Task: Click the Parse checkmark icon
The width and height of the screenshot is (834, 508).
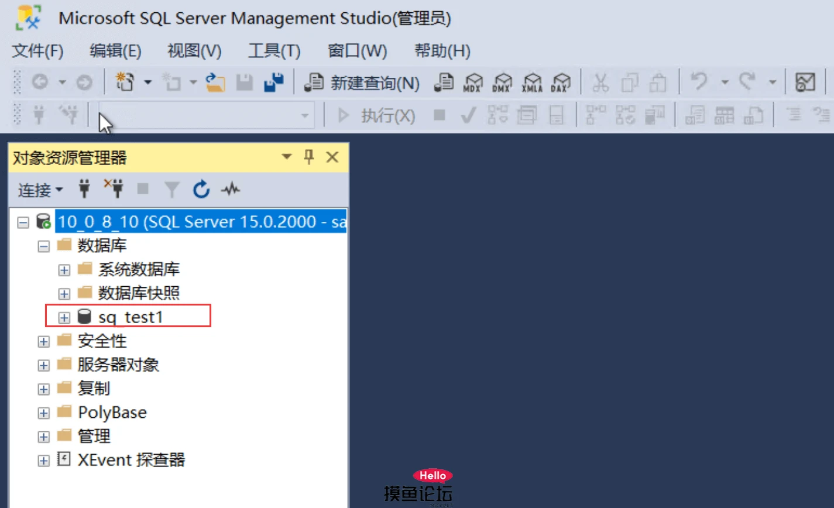Action: pyautogui.click(x=468, y=115)
